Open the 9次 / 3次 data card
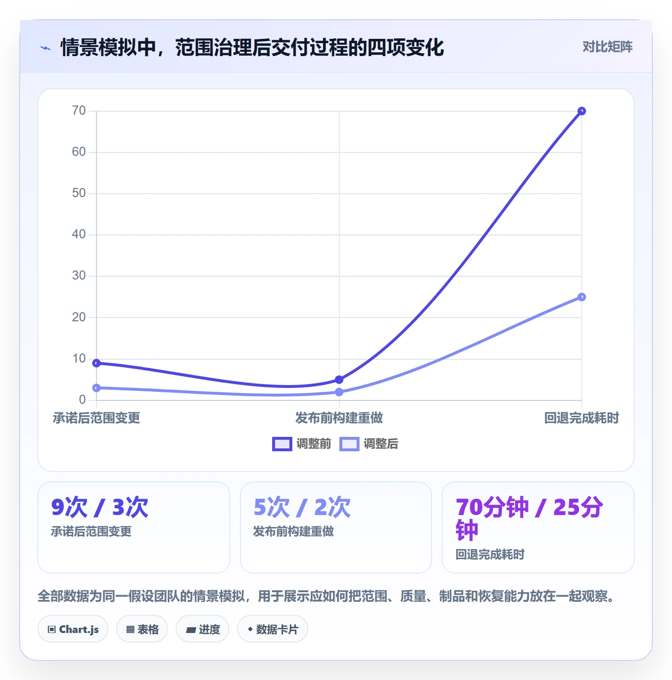 click(x=134, y=528)
